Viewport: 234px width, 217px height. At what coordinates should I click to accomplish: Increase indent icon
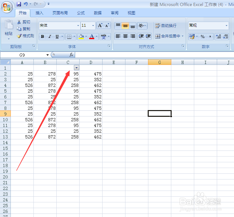click(148, 36)
